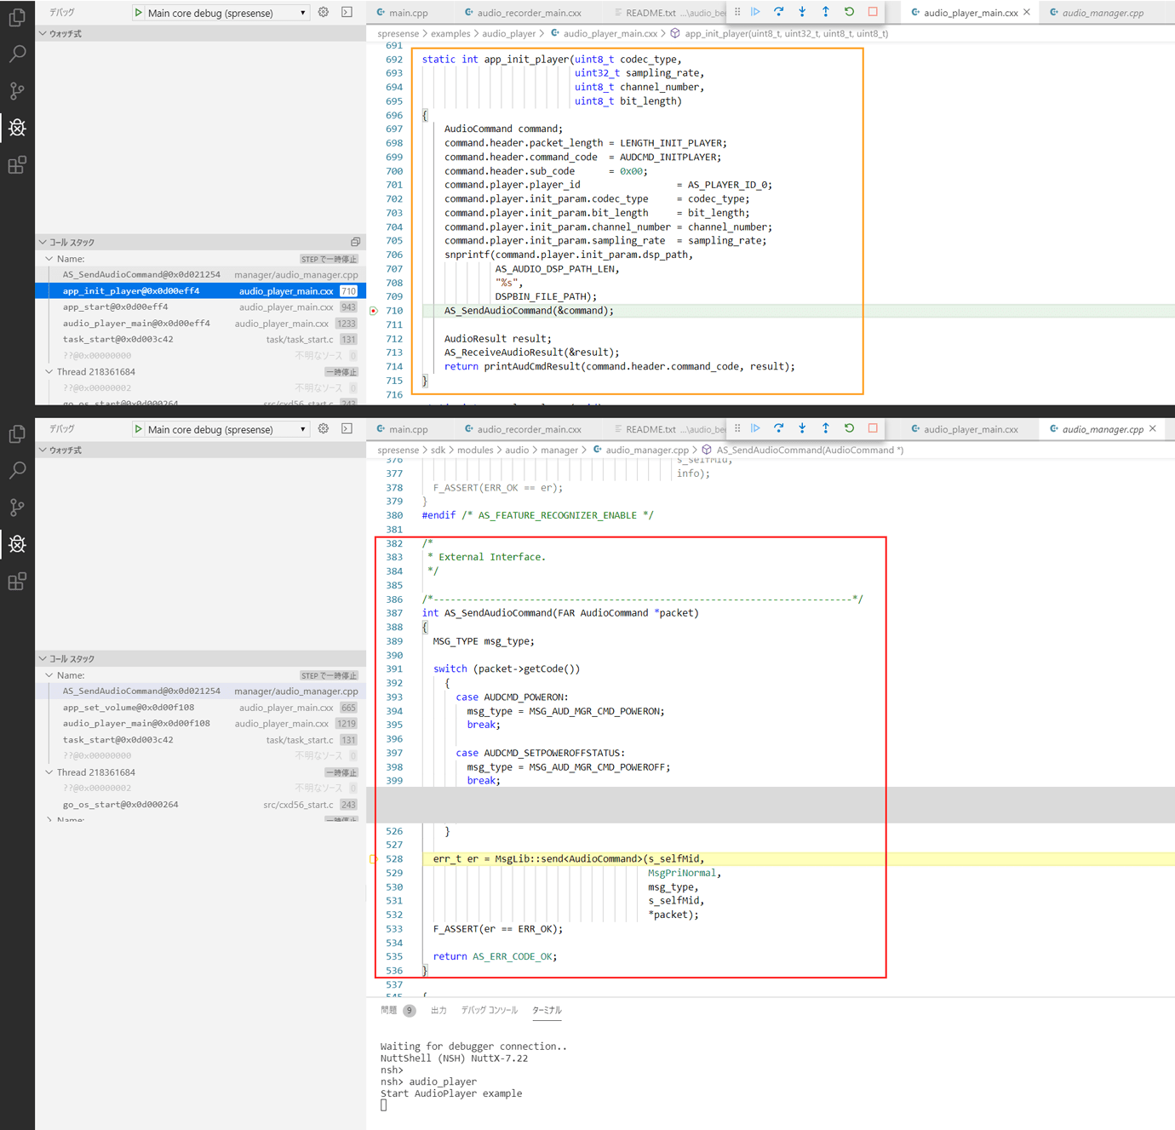Open debug console icon beside the upper window's gear

(347, 12)
